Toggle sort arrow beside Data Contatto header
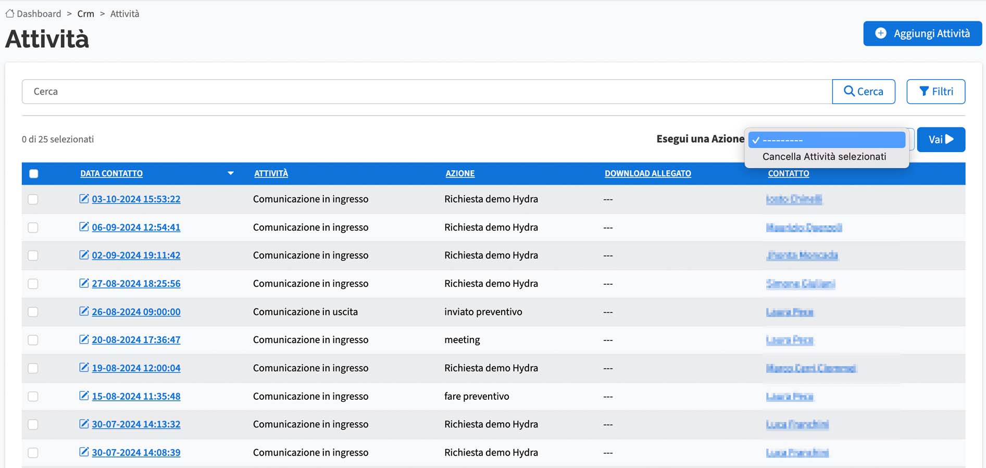986x468 pixels. pyautogui.click(x=231, y=173)
